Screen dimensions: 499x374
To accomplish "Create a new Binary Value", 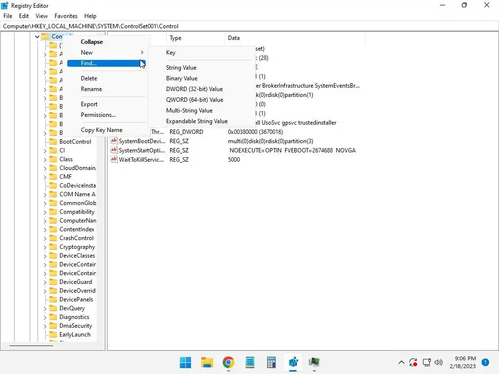I will click(182, 78).
